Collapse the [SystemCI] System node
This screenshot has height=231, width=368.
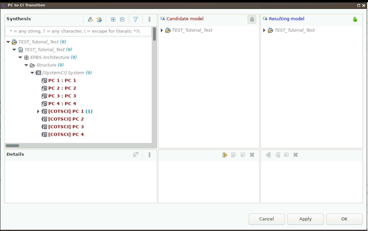(x=32, y=73)
